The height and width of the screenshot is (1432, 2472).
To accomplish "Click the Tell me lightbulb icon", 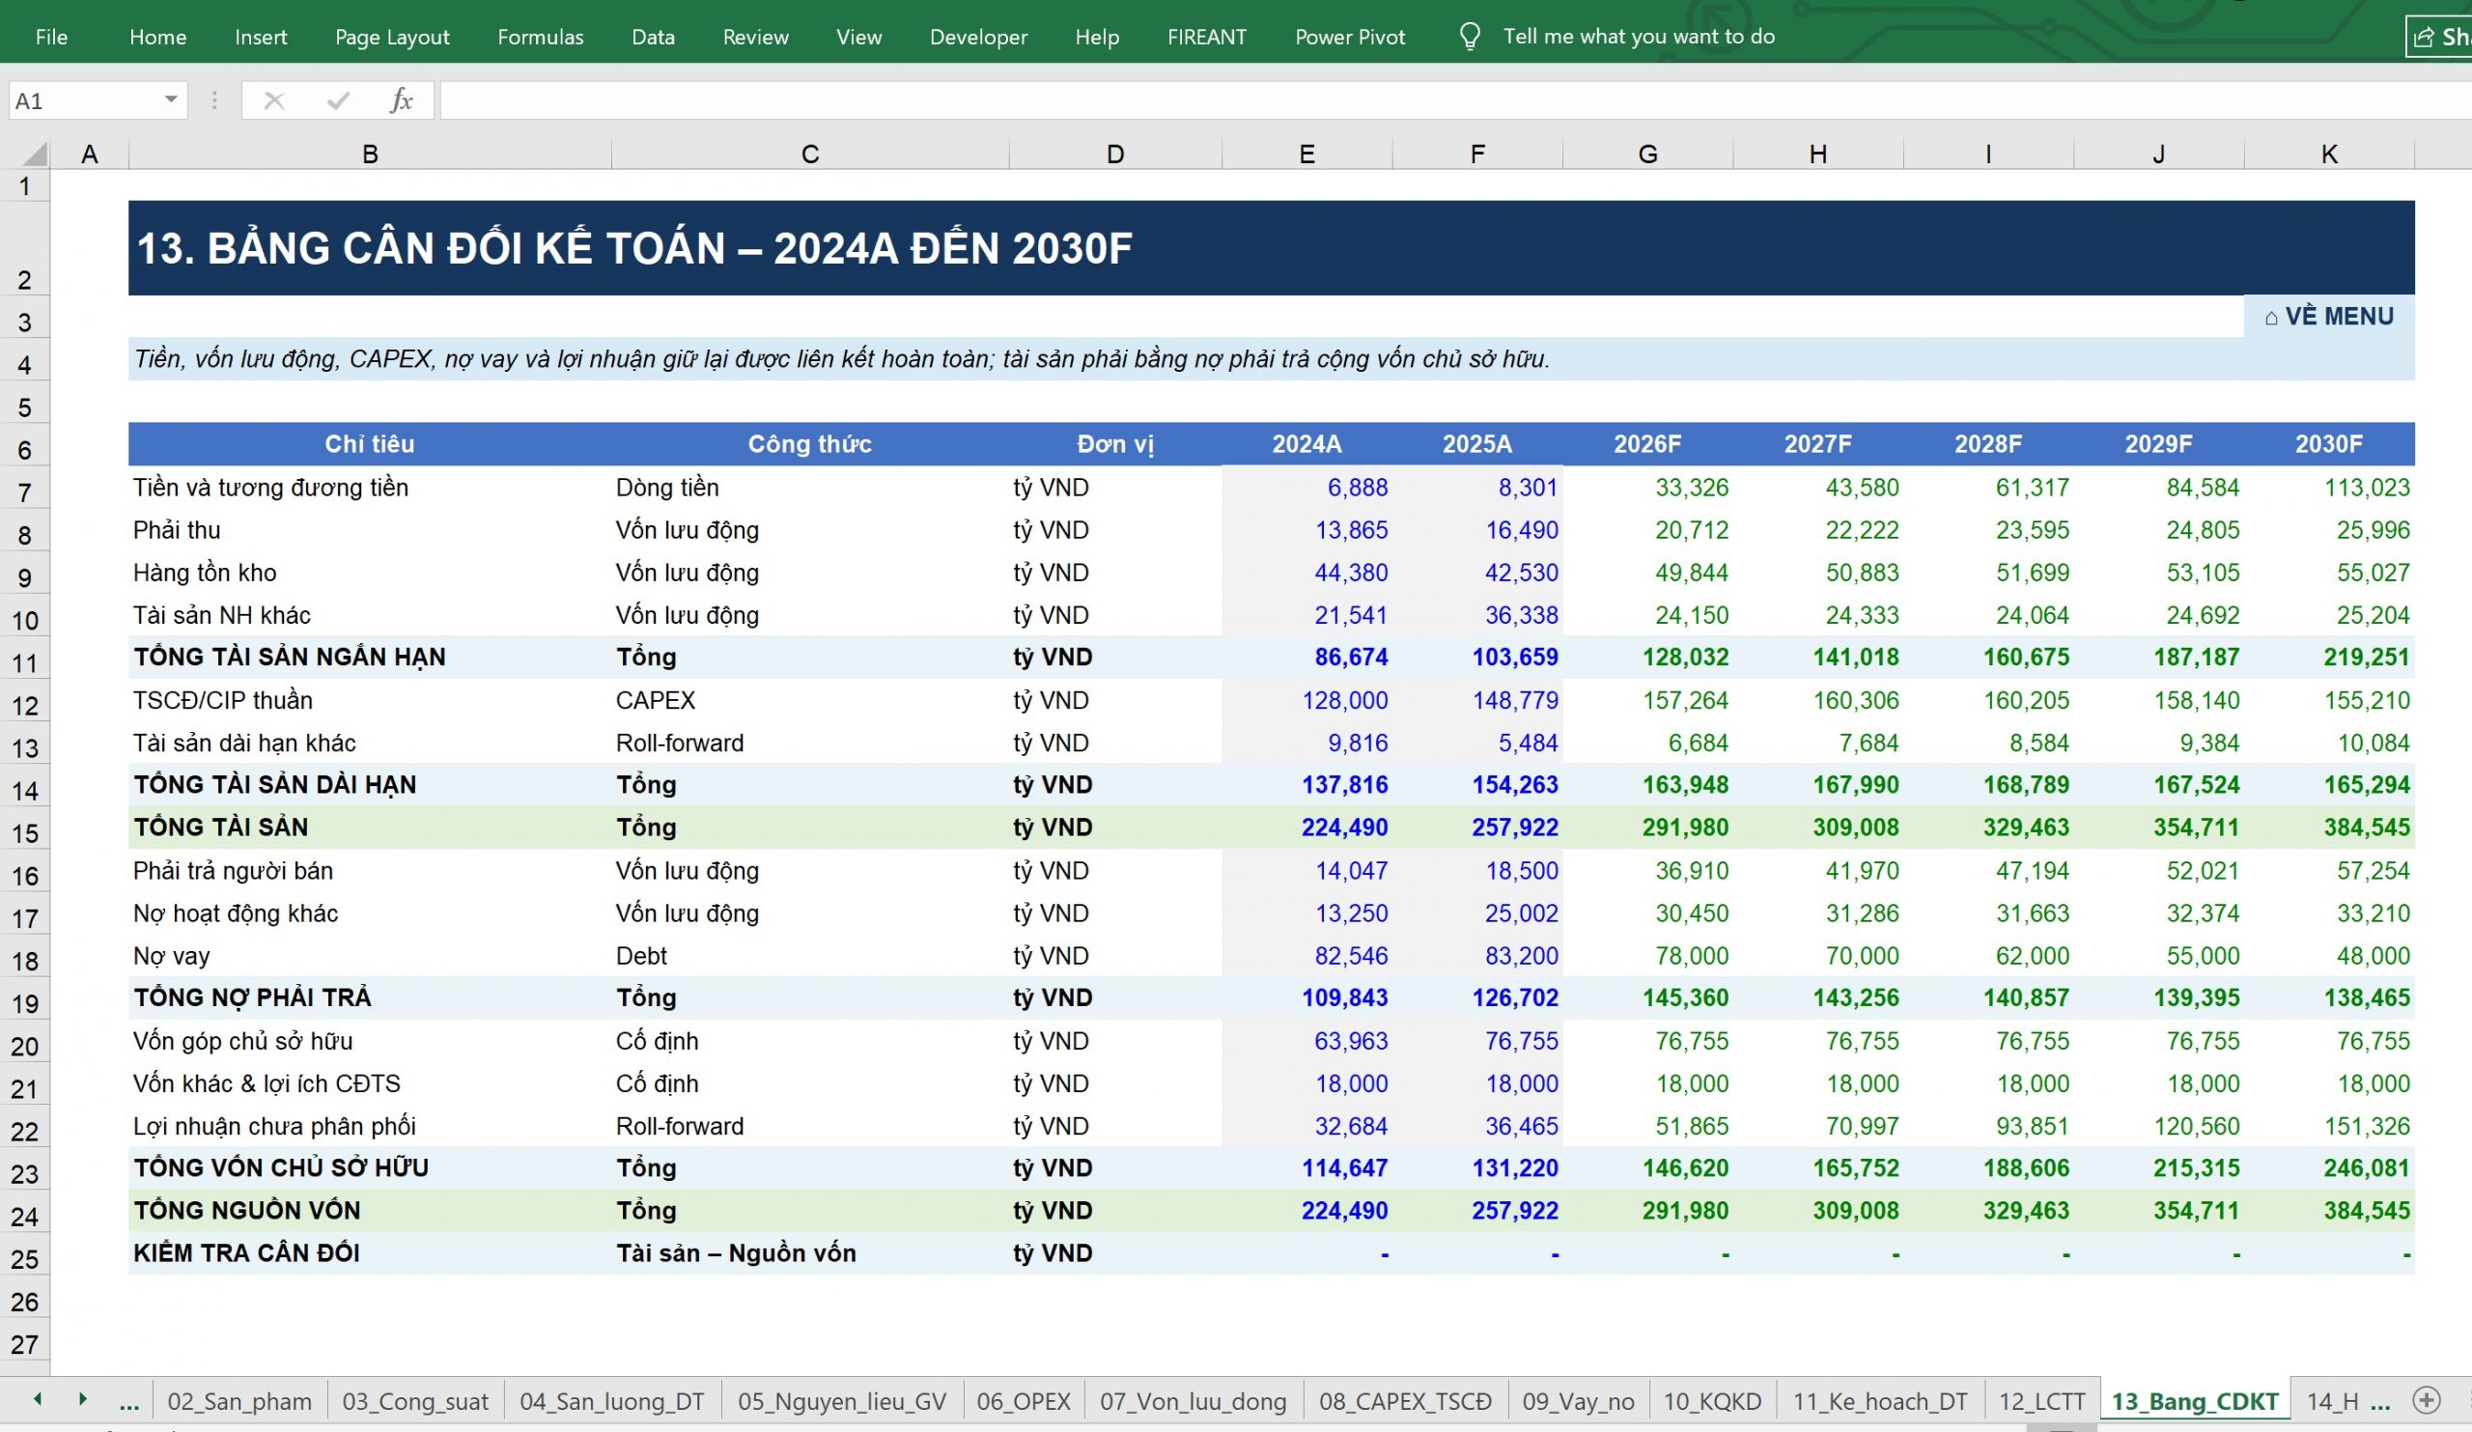I will 1470,37.
